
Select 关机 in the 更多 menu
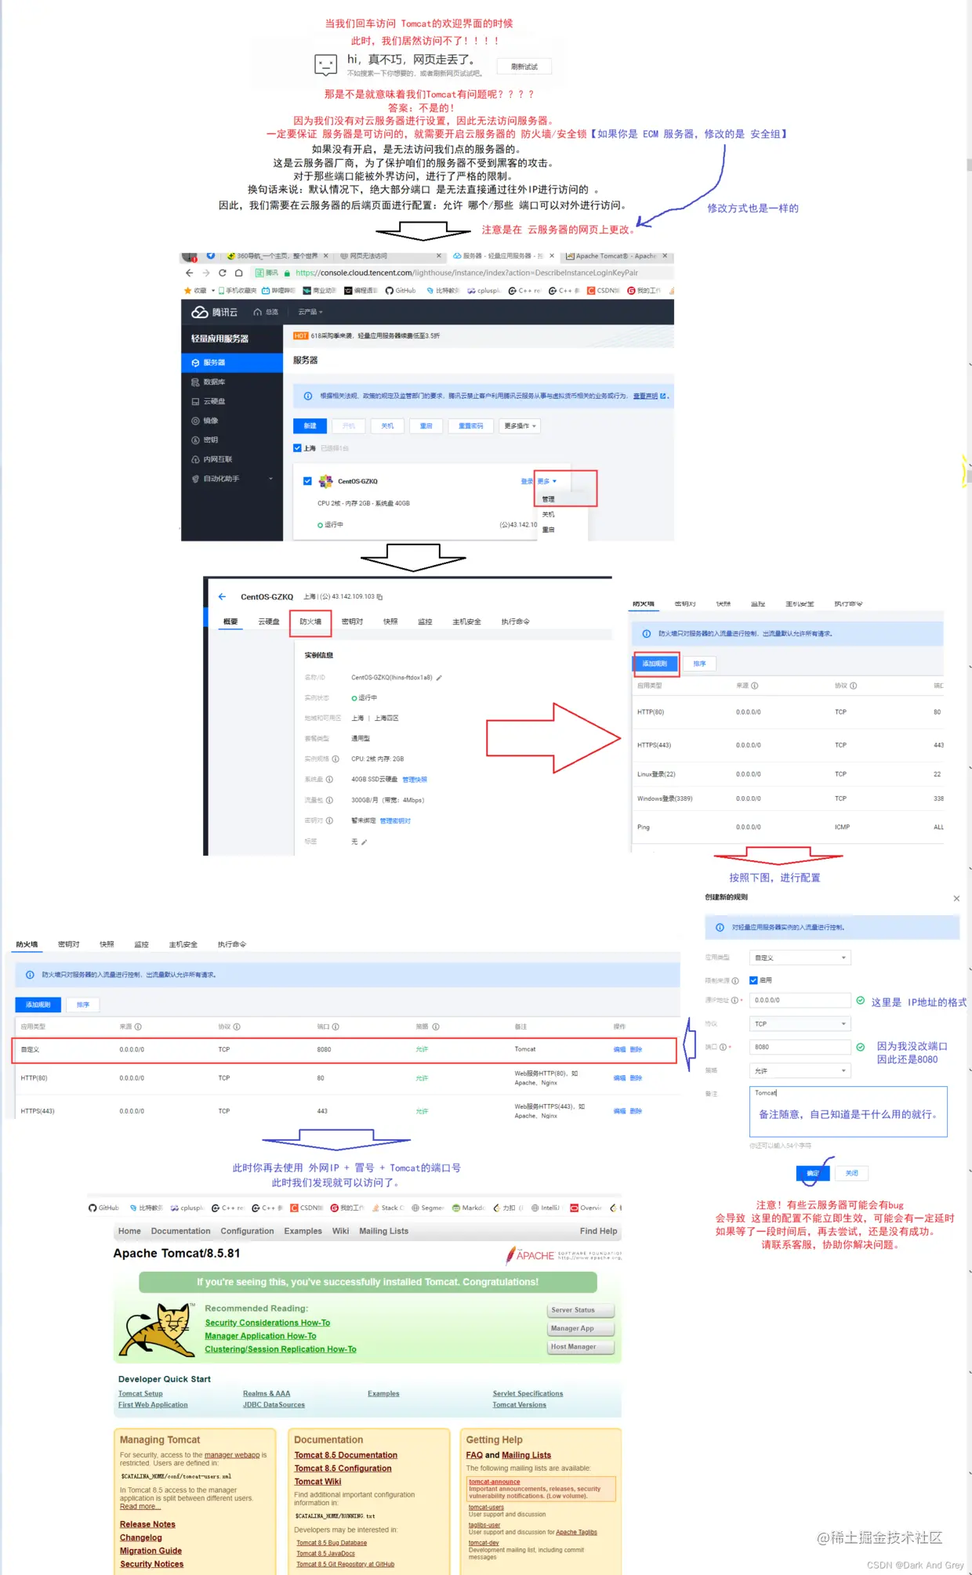tap(549, 515)
